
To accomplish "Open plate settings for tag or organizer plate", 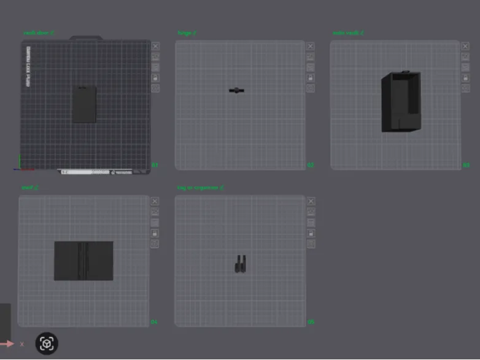I will [x=311, y=243].
